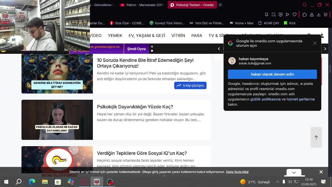
Task: Open the Kuveyt Türk İntern... bookmark
Action: (x=167, y=23)
